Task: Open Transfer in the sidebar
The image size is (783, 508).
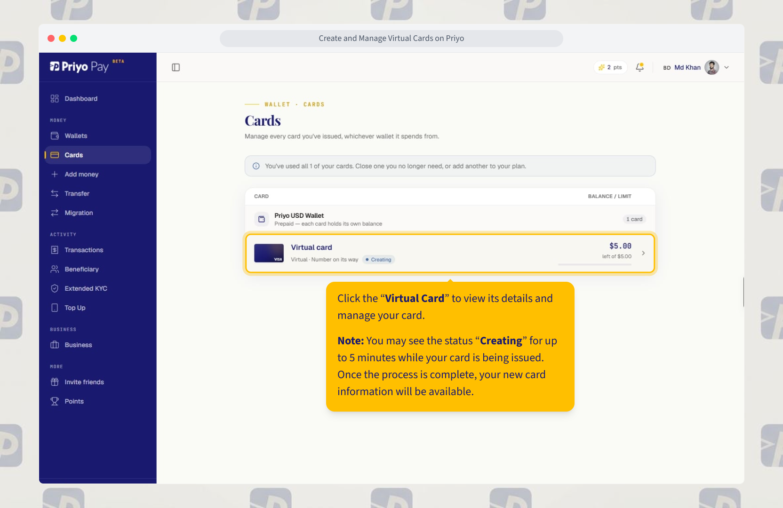Action: pos(98,193)
